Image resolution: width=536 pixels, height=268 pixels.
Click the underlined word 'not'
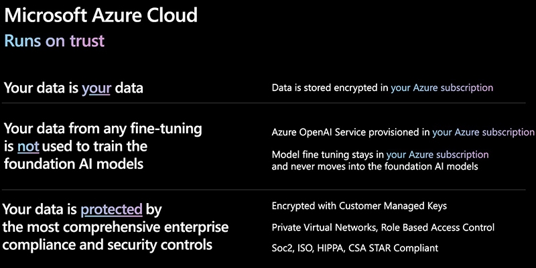[x=28, y=146]
